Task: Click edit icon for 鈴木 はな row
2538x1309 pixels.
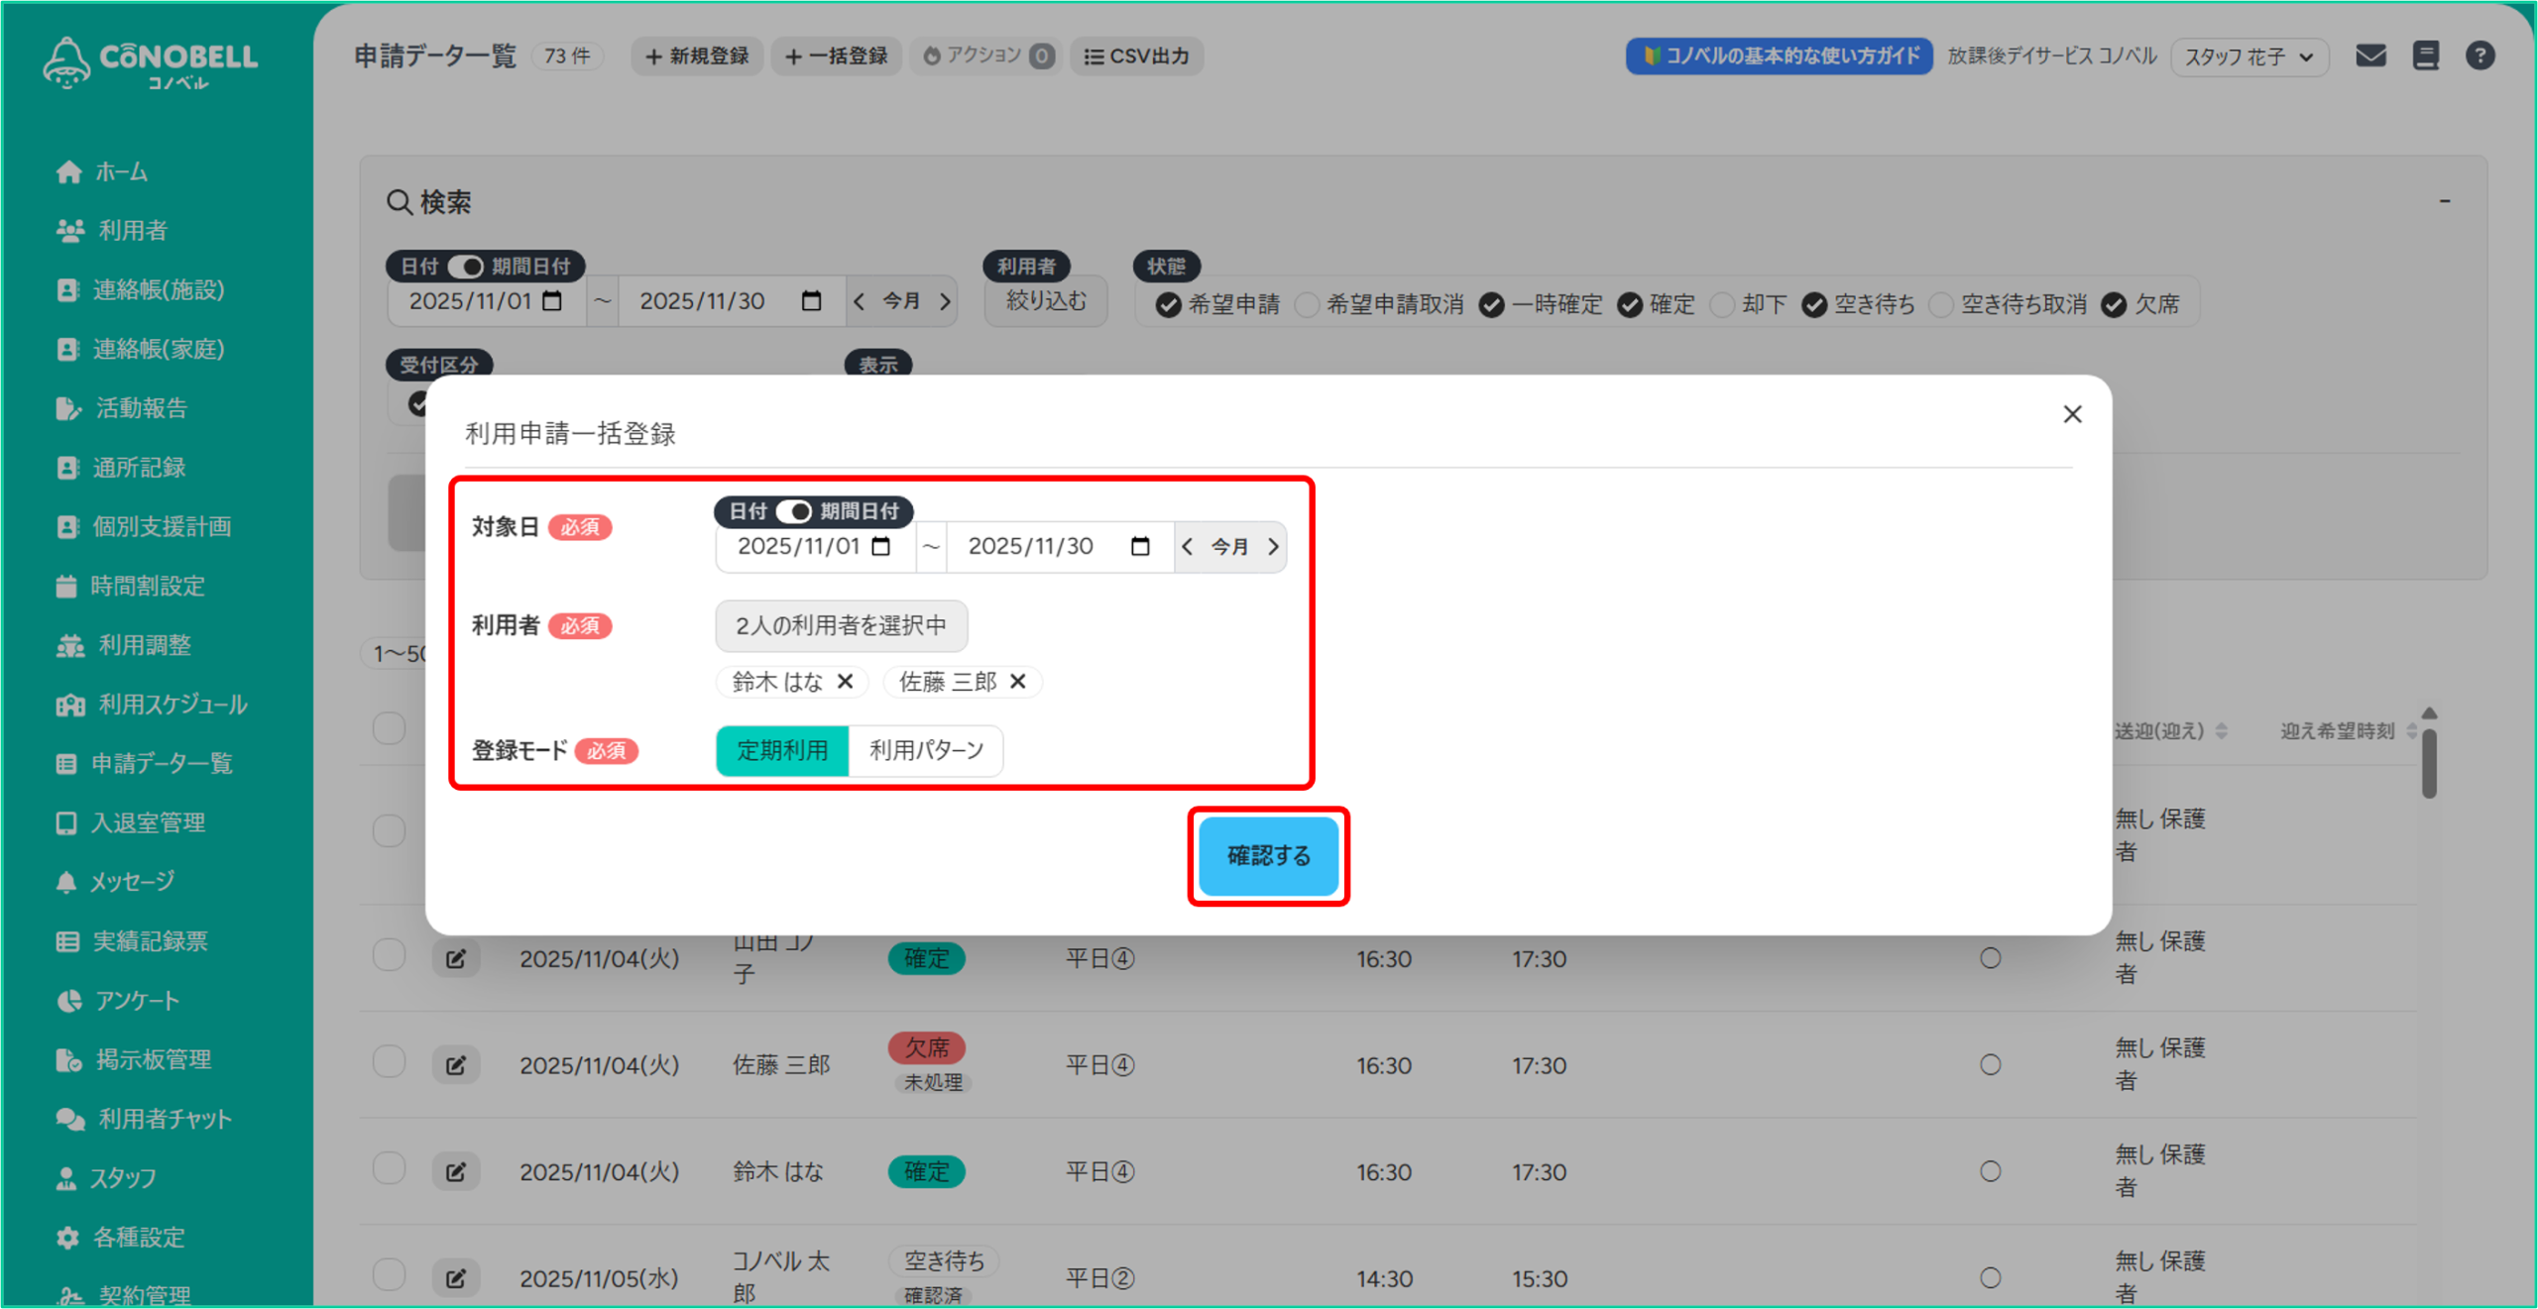Action: tap(456, 1171)
